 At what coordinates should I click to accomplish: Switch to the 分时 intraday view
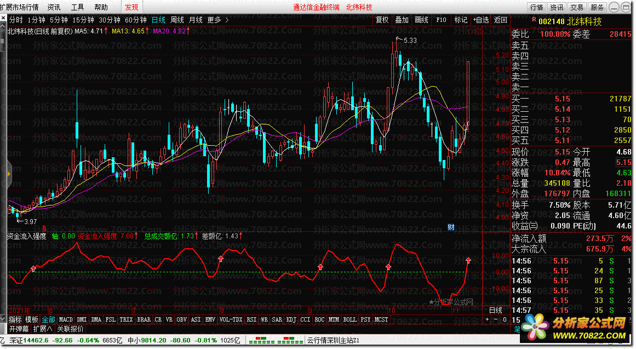point(16,20)
